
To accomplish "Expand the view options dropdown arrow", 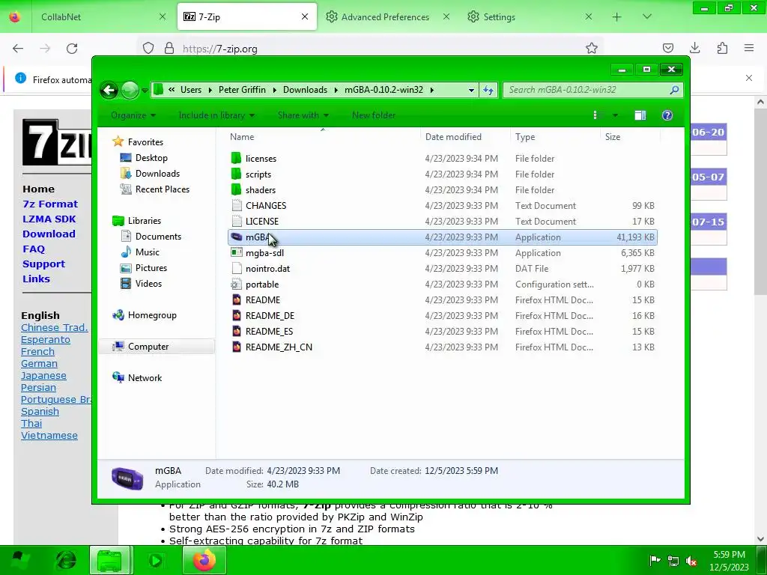I will point(615,115).
